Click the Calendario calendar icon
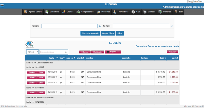 pos(47,12)
